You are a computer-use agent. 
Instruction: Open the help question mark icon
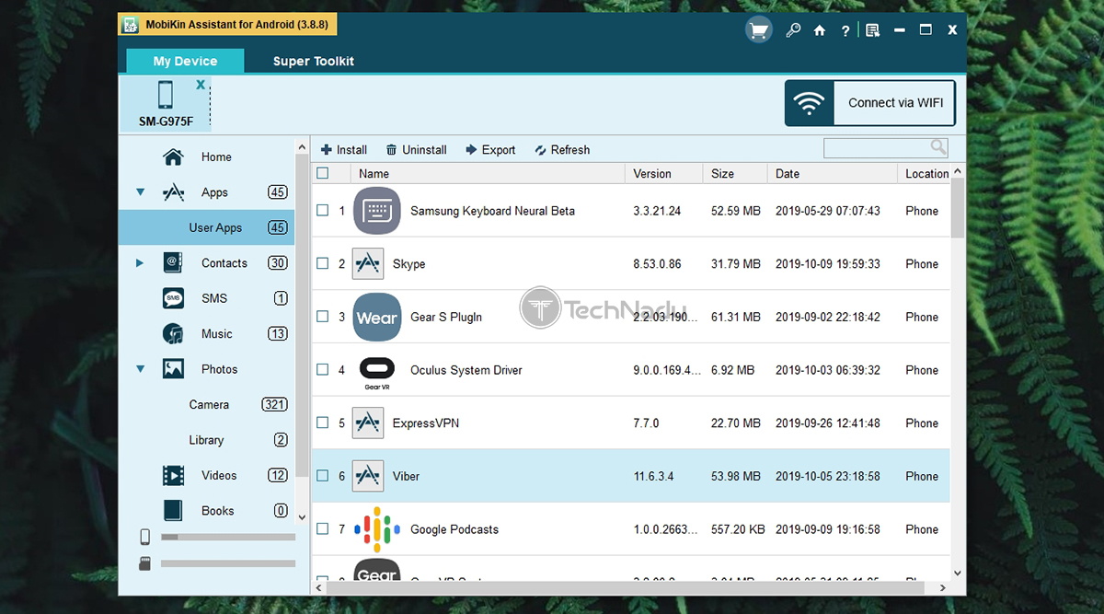pyautogui.click(x=845, y=31)
